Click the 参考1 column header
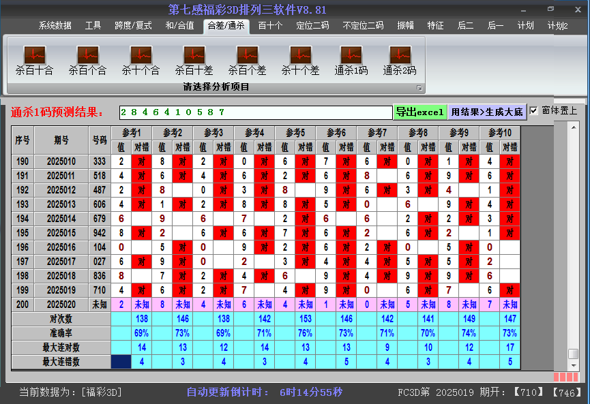The image size is (590, 404). click(132, 133)
